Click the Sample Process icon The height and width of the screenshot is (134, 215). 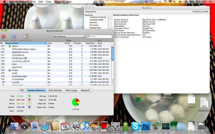26,36
